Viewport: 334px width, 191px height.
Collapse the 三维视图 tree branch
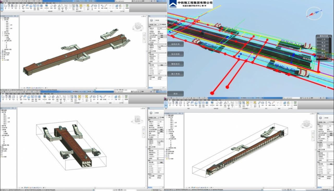click(2, 36)
